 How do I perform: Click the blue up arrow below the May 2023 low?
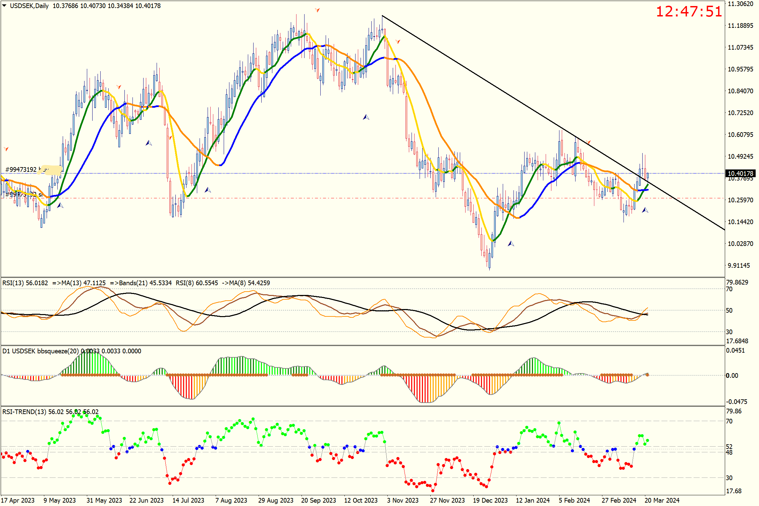coord(60,205)
